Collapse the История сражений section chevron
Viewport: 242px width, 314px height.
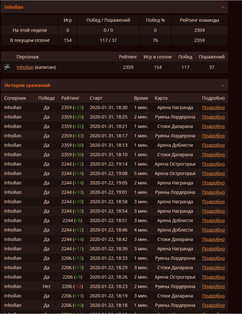coord(223,85)
